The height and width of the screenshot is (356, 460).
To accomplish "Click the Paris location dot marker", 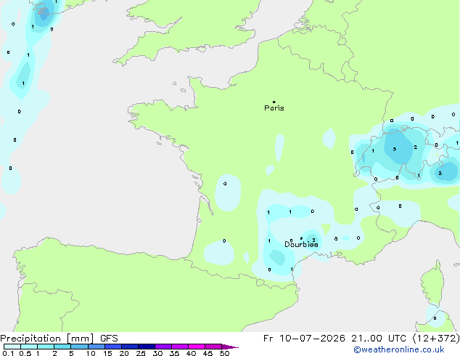I will point(274,102).
